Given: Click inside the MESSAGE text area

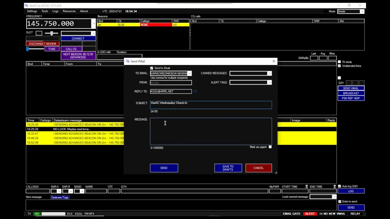Looking at the screenshot, I should pyautogui.click(x=211, y=131).
